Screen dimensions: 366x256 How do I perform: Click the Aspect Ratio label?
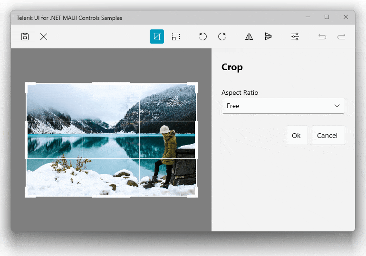tap(240, 92)
